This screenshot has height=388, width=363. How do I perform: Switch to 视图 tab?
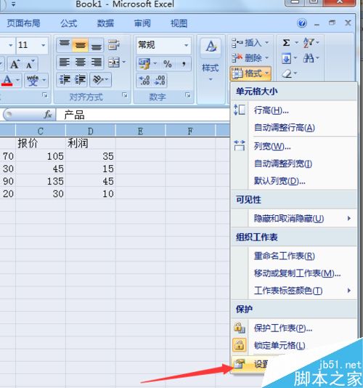click(x=179, y=23)
